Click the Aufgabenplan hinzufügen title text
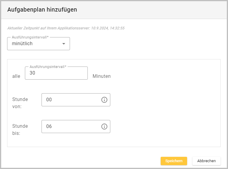 (42, 10)
